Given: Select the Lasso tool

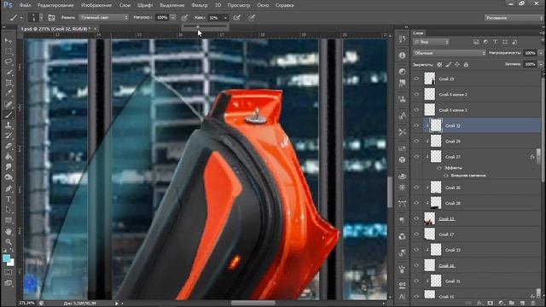Looking at the screenshot, I should pyautogui.click(x=9, y=62).
